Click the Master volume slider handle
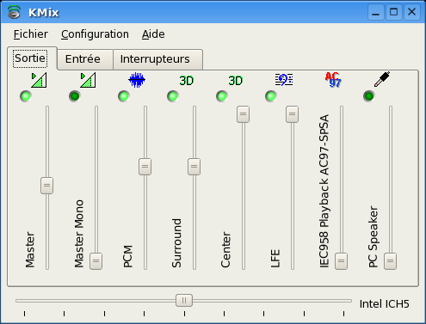 tap(46, 186)
